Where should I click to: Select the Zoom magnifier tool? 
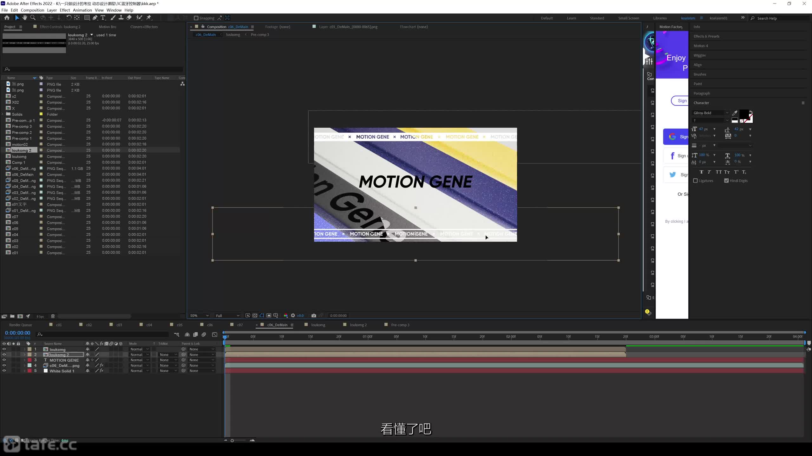coord(33,18)
